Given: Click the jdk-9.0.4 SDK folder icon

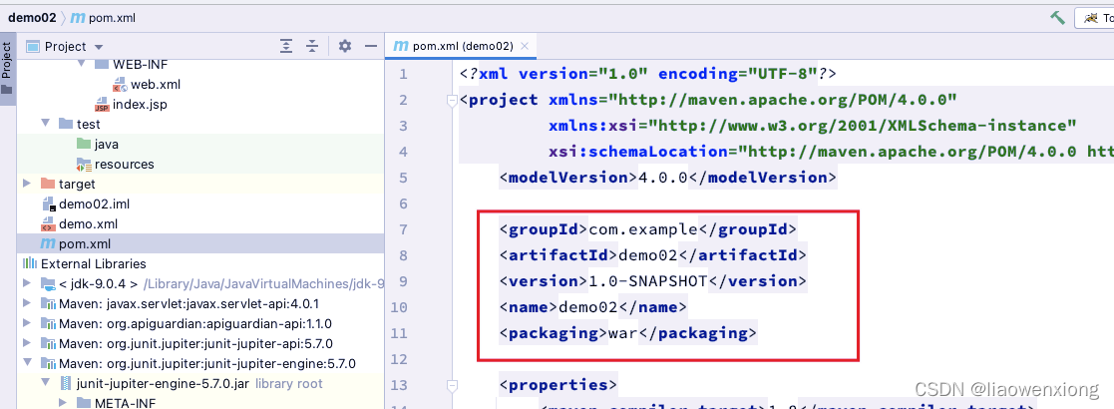Looking at the screenshot, I should [48, 284].
